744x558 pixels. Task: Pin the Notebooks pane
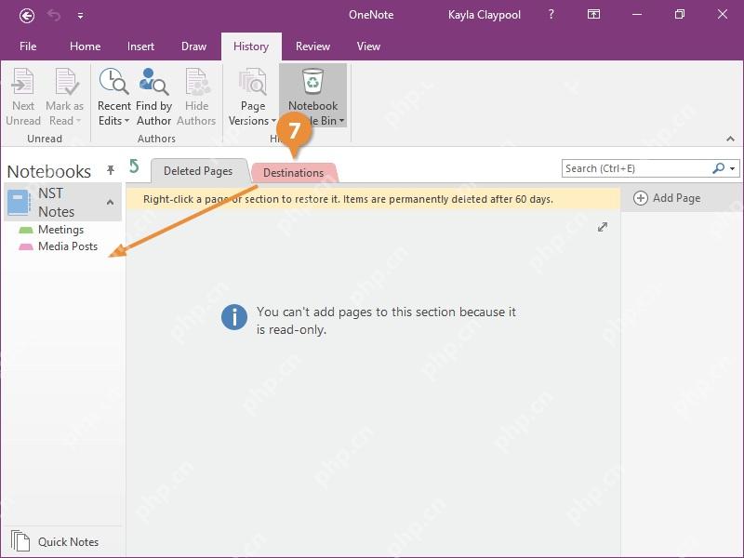[x=111, y=170]
